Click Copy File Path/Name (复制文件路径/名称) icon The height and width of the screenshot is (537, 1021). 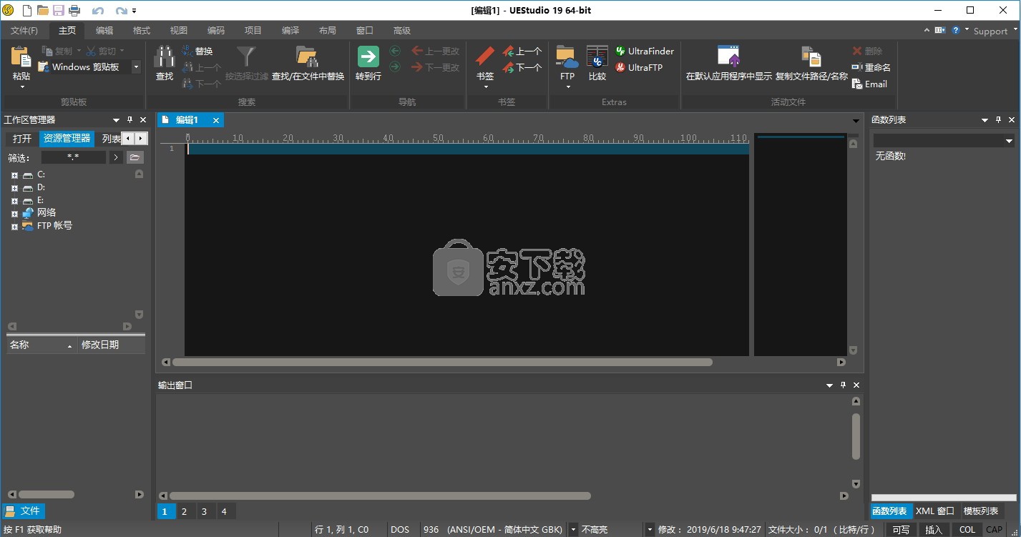coord(811,57)
